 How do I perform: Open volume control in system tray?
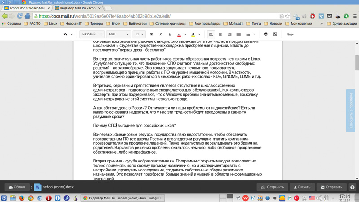pos(319,198)
